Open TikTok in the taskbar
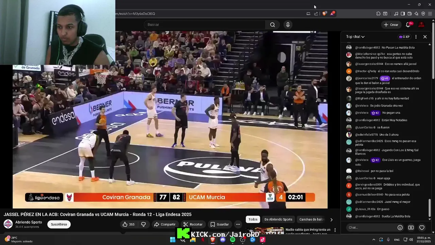 [262, 240]
